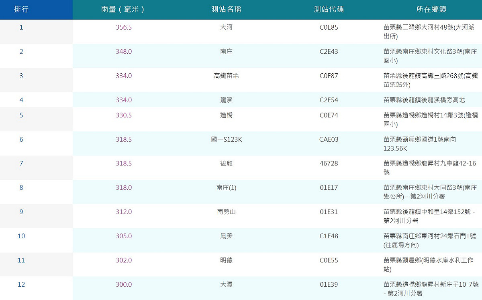This screenshot has height=300, width=482.
Task: Click the 所在鄉鎮 column header
Action: click(431, 10)
